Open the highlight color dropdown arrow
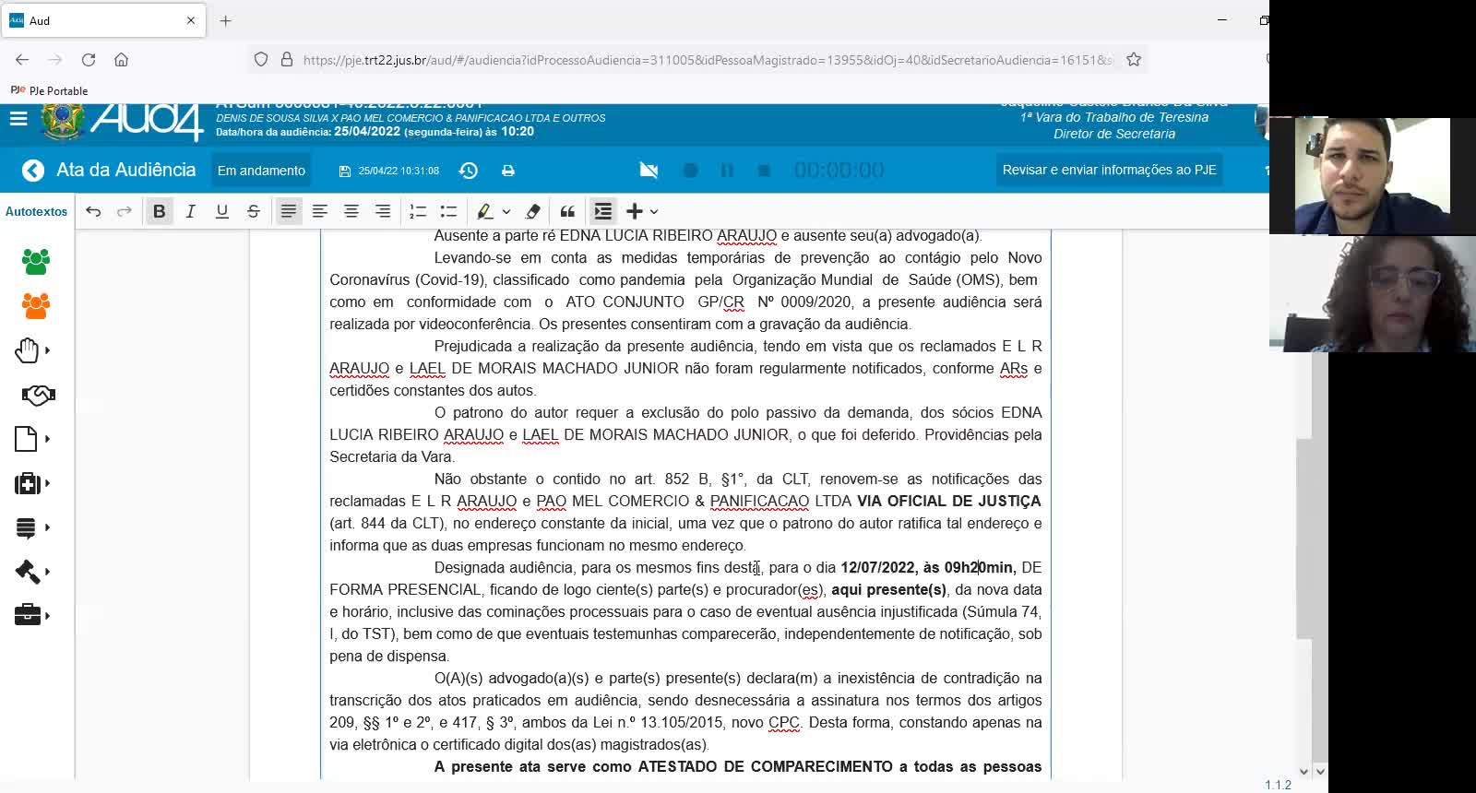The image size is (1476, 793). [506, 211]
